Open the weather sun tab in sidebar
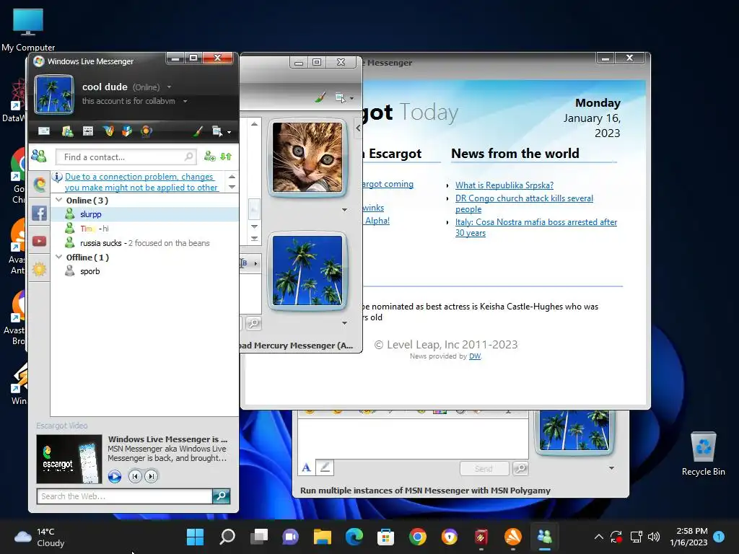 (39, 269)
